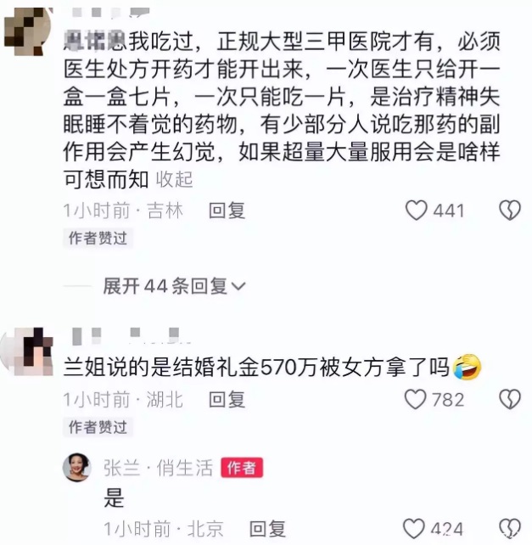Like the comment with 441 likes
Image resolution: width=532 pixels, height=545 pixels.
416,211
